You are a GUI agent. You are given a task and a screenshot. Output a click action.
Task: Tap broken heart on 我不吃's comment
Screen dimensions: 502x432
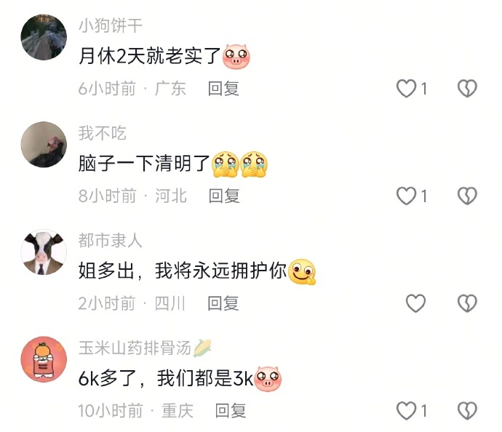pos(467,196)
